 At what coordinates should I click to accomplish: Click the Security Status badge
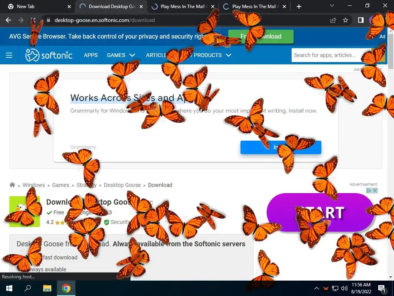click(x=117, y=222)
